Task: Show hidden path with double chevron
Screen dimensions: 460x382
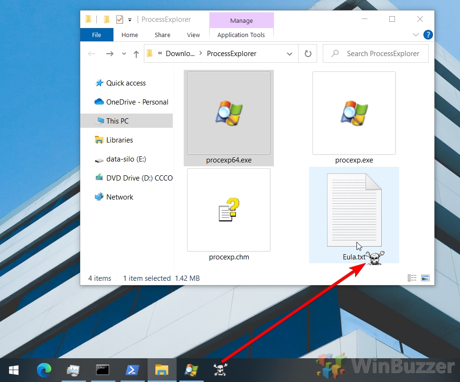Action: click(x=160, y=53)
